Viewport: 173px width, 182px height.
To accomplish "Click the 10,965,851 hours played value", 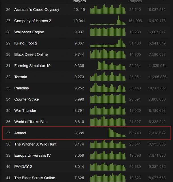I will pos(157,88).
